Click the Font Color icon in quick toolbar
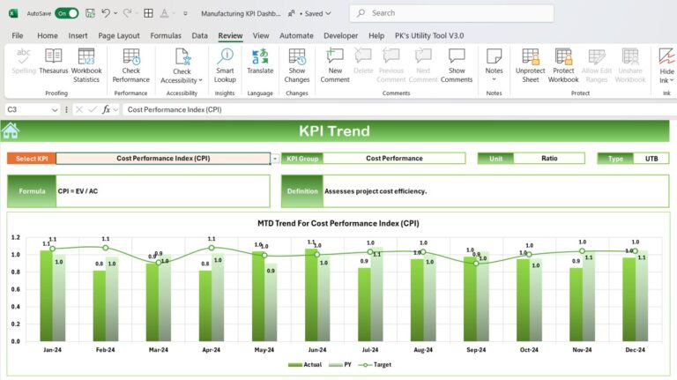The image size is (677, 380). 164,13
